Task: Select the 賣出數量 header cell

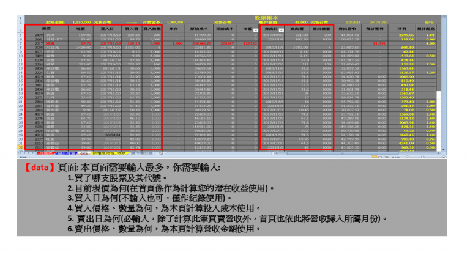Action: tap(320, 29)
